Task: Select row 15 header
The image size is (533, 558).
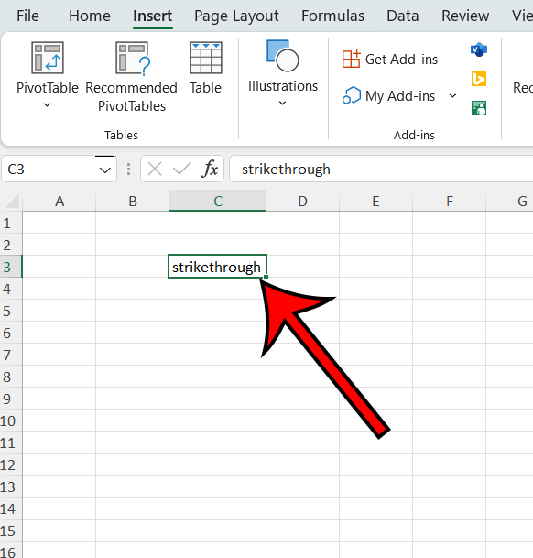Action: point(11,531)
